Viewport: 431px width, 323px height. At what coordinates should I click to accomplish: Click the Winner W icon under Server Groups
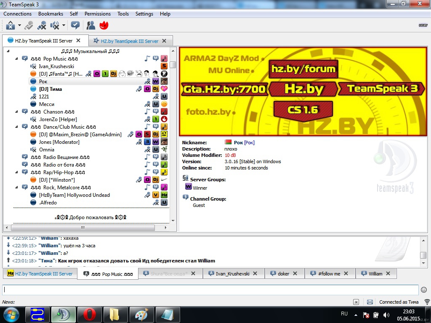(188, 186)
